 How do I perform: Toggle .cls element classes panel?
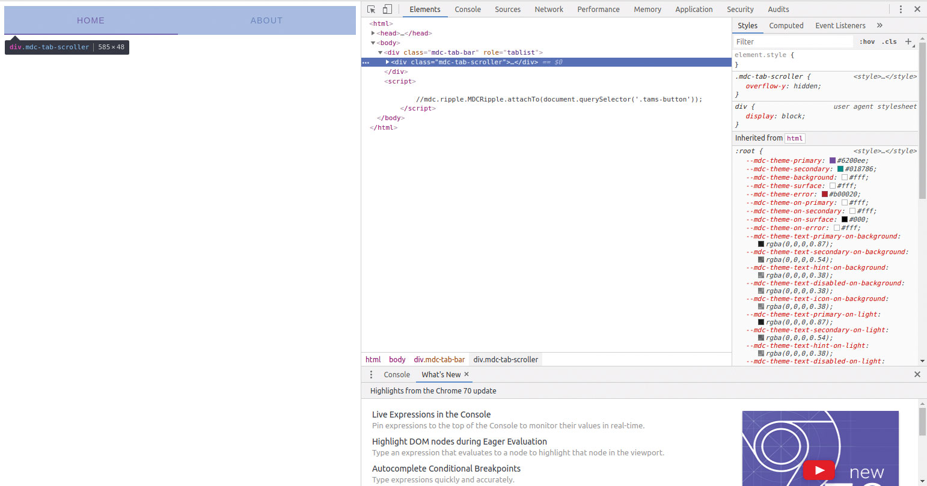(890, 41)
